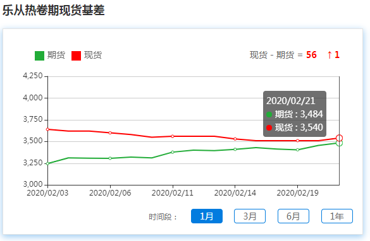Click the 3,000 y-axis value
This screenshot has width=370, height=241.
33,184
